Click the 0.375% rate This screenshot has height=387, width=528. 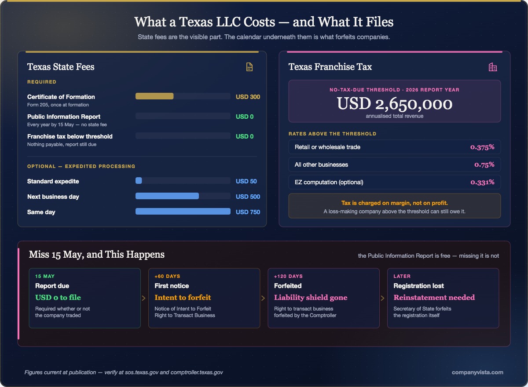(482, 147)
